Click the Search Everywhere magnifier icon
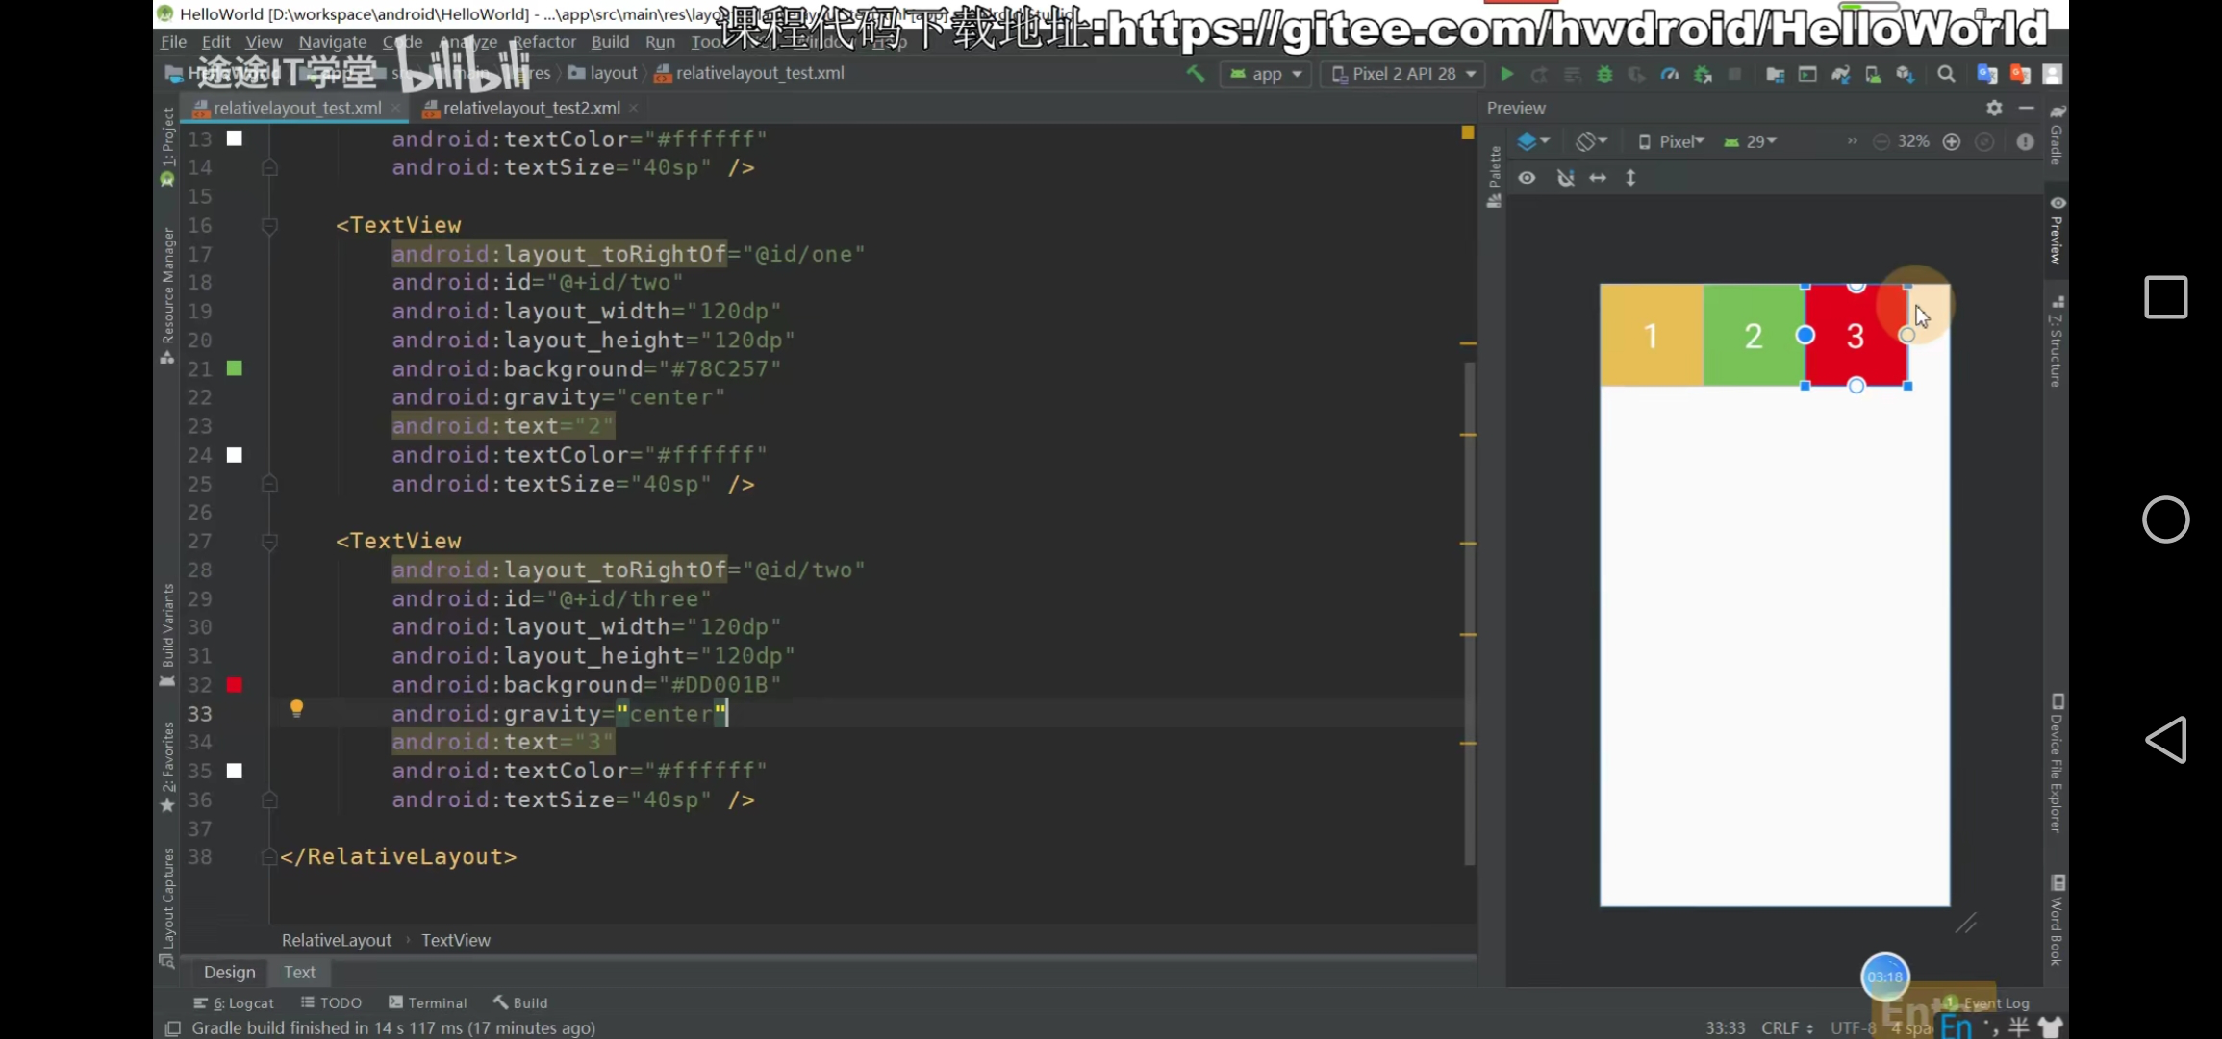This screenshot has width=2222, height=1039. [1946, 74]
